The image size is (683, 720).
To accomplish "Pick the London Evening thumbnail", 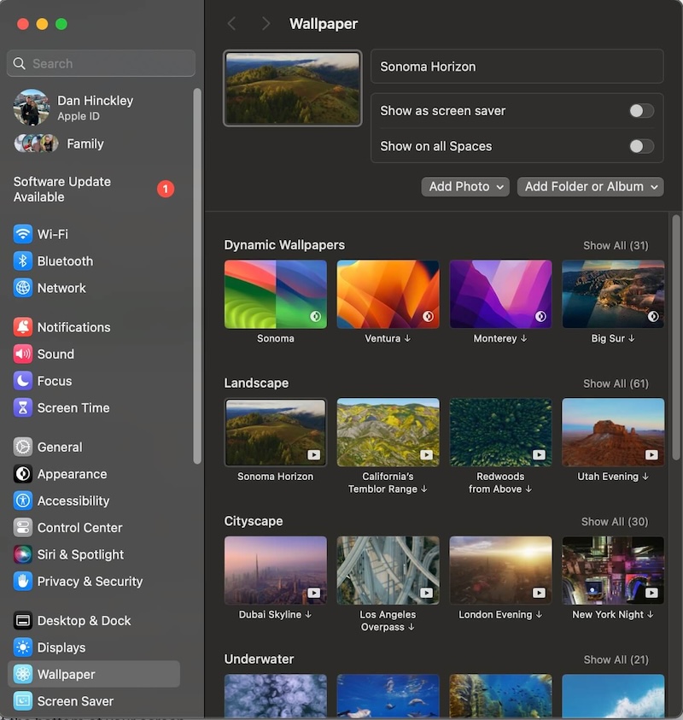I will click(x=500, y=571).
